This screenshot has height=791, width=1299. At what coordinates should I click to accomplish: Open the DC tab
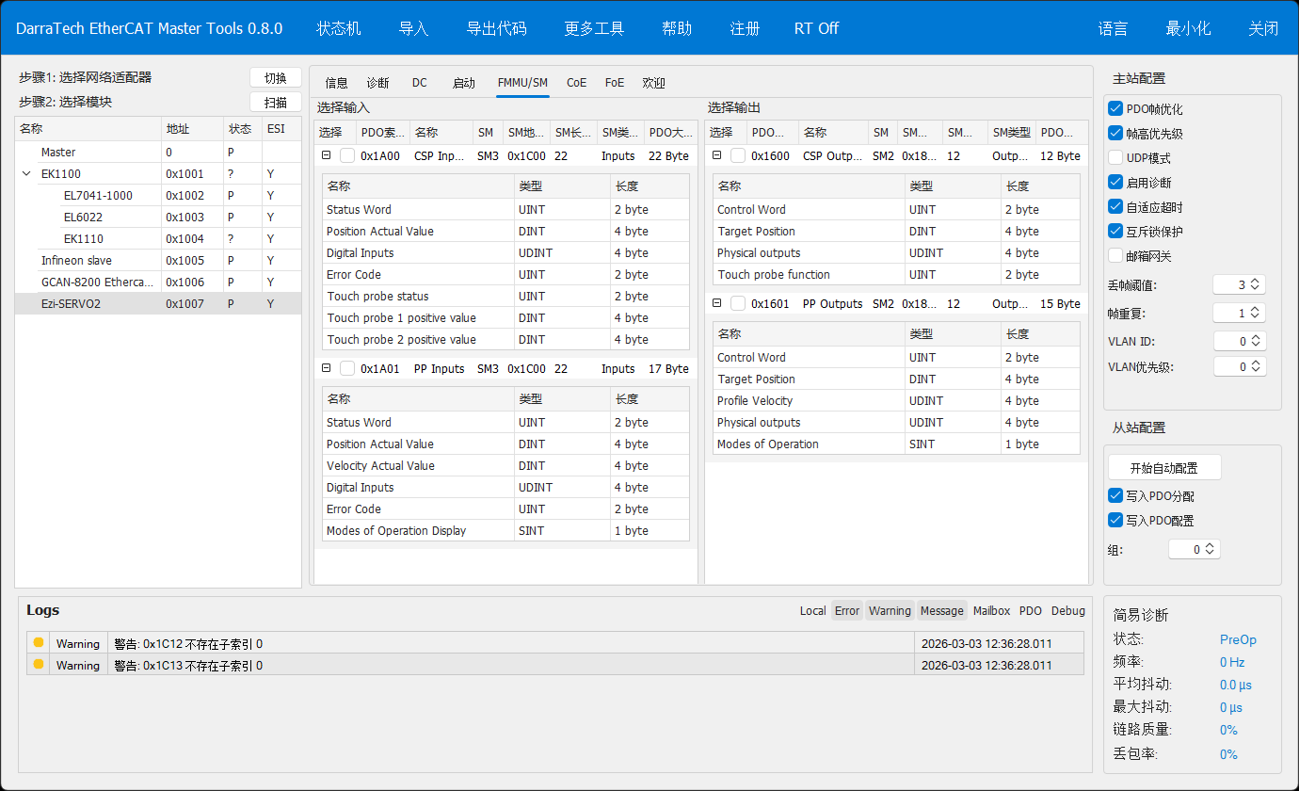[419, 83]
